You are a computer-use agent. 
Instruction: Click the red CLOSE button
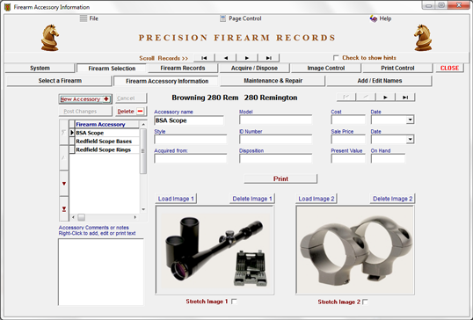point(449,69)
